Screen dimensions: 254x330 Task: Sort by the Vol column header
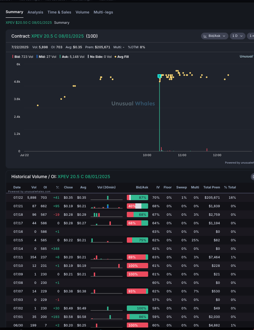click(34, 187)
